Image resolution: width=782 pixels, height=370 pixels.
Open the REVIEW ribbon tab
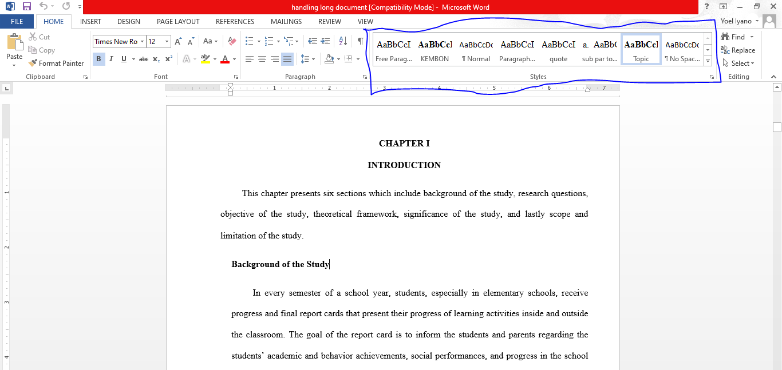[x=329, y=21]
